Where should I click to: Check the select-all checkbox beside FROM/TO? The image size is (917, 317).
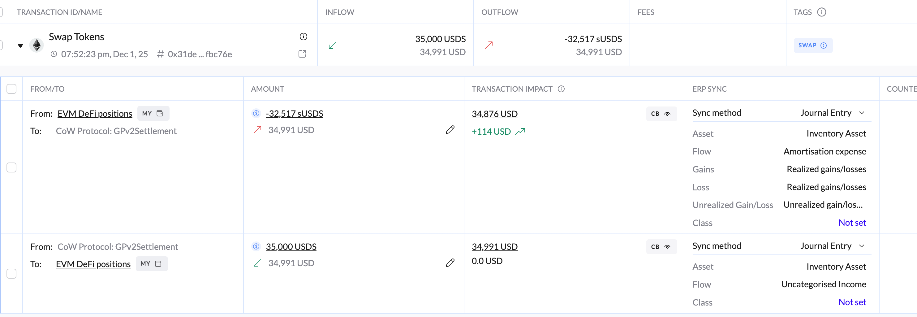point(11,89)
